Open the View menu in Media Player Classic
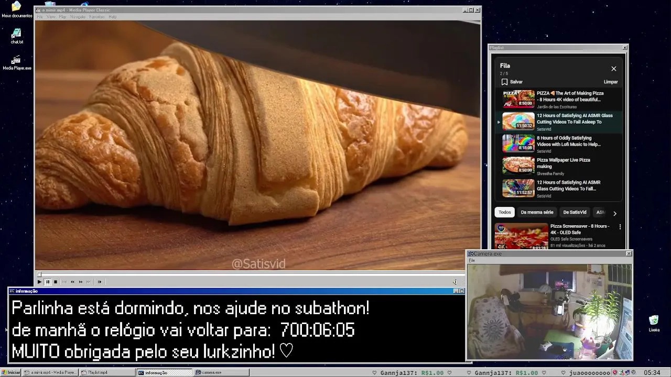The height and width of the screenshot is (377, 671). point(51,17)
